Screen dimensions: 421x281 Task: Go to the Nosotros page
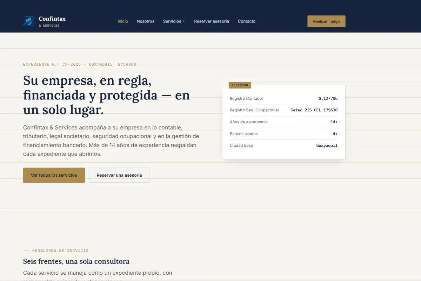146,21
